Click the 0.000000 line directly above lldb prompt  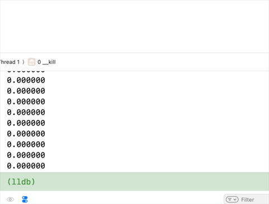click(x=26, y=166)
